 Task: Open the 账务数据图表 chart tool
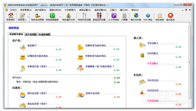[52, 17]
